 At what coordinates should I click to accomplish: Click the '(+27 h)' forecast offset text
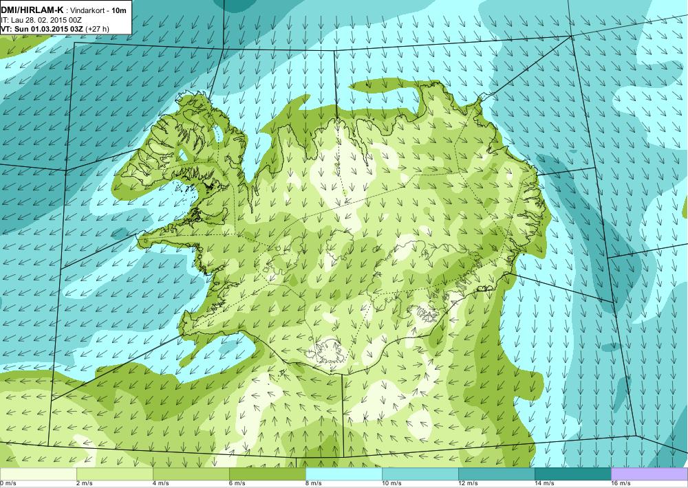pyautogui.click(x=98, y=29)
